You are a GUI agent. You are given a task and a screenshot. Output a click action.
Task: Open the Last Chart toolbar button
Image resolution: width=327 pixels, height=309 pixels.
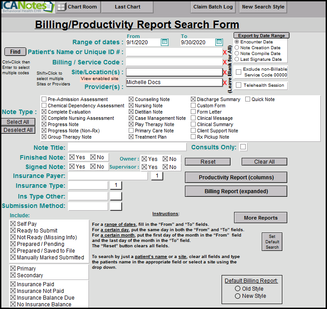127,7
